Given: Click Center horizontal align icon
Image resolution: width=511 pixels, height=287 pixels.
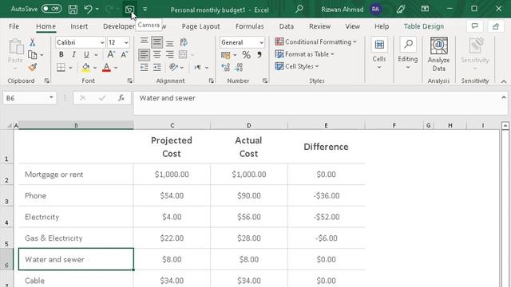Looking at the screenshot, I should click(157, 55).
